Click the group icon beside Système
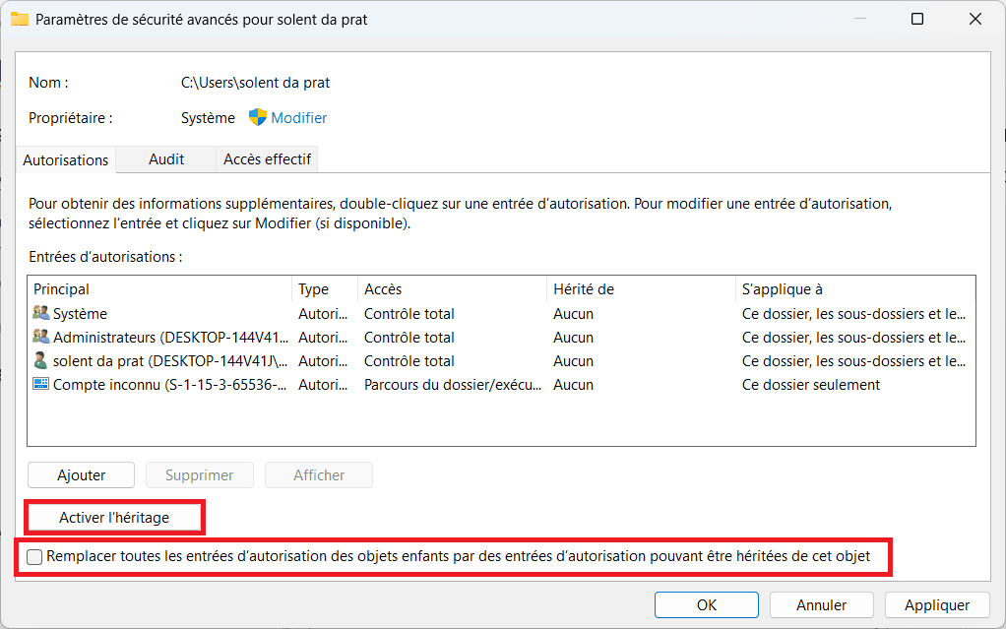The height and width of the screenshot is (629, 1006). [x=41, y=313]
